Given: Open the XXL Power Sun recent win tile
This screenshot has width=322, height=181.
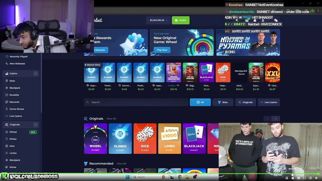Looking at the screenshot, I should [272, 72].
